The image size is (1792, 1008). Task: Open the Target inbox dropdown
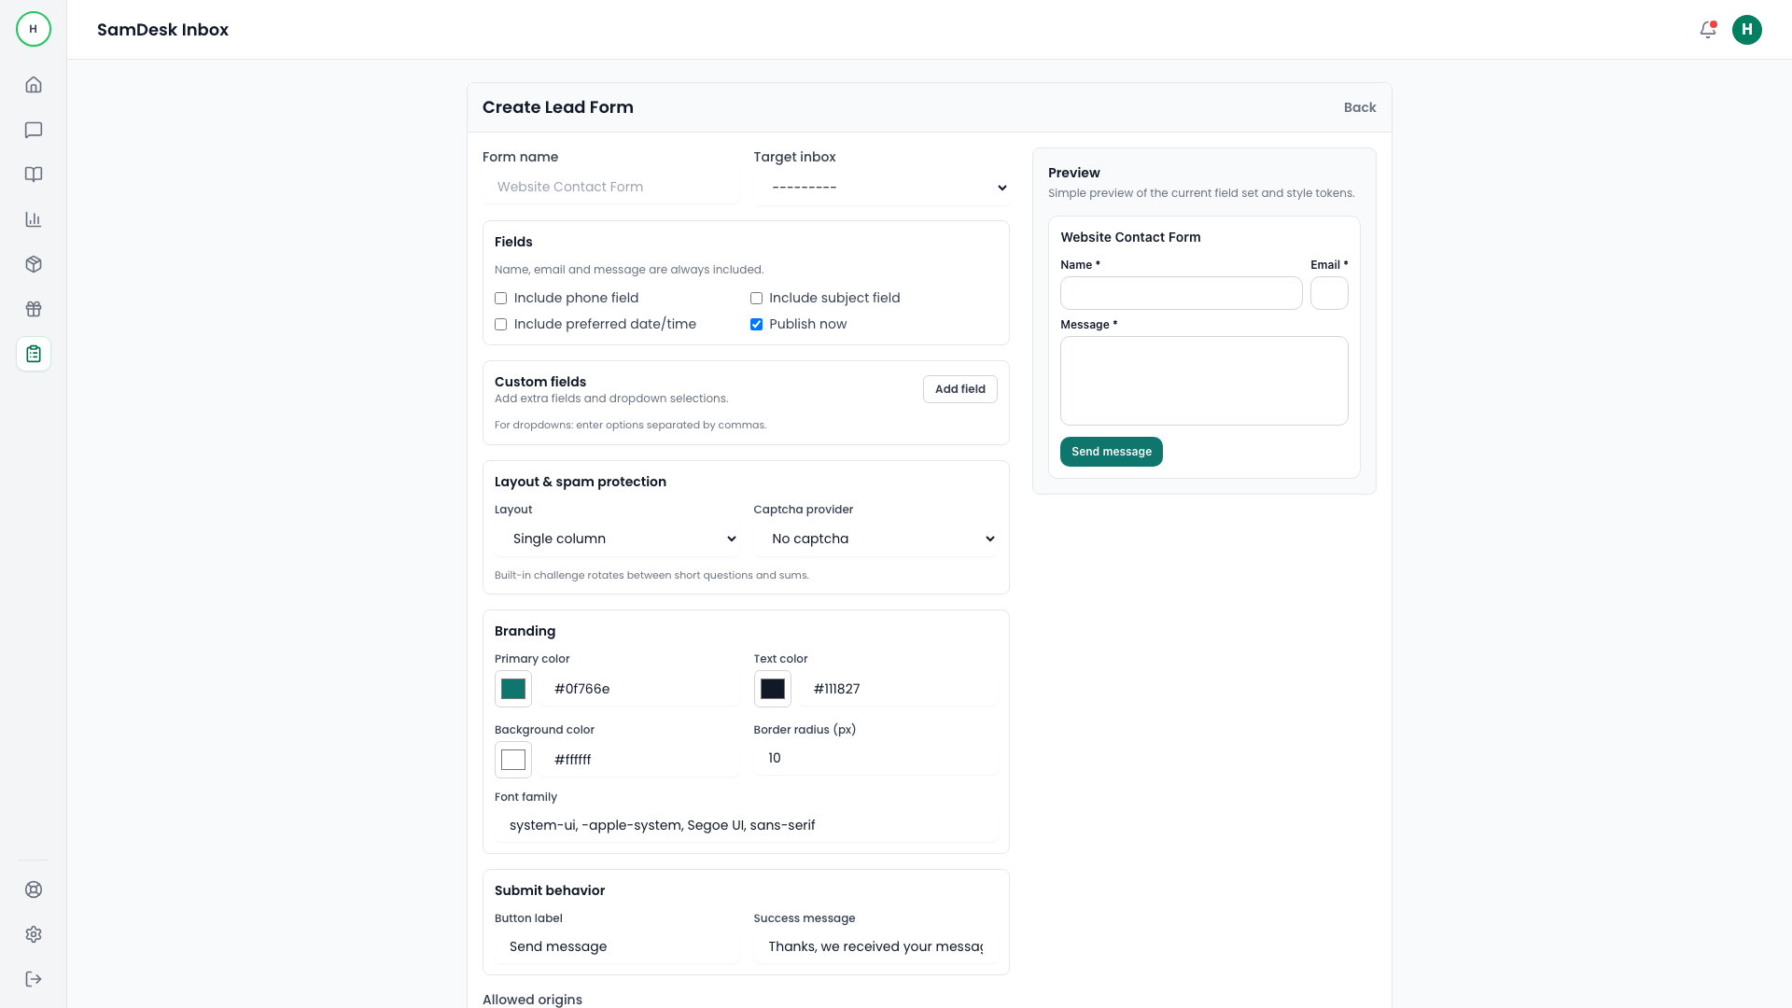coord(880,187)
